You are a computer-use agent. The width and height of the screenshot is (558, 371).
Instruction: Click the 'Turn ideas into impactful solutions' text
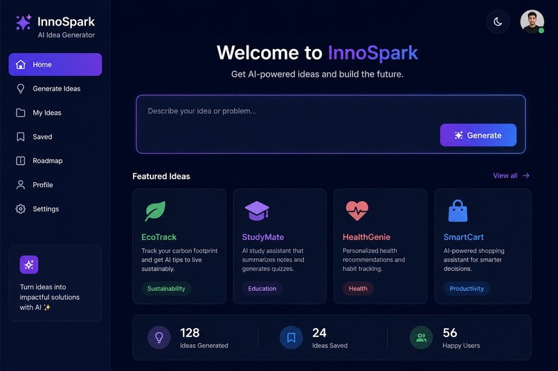tap(49, 297)
